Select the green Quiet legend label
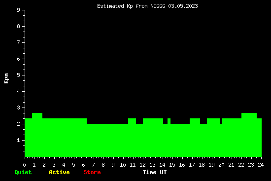The width and height of the screenshot is (271, 181). click(23, 172)
